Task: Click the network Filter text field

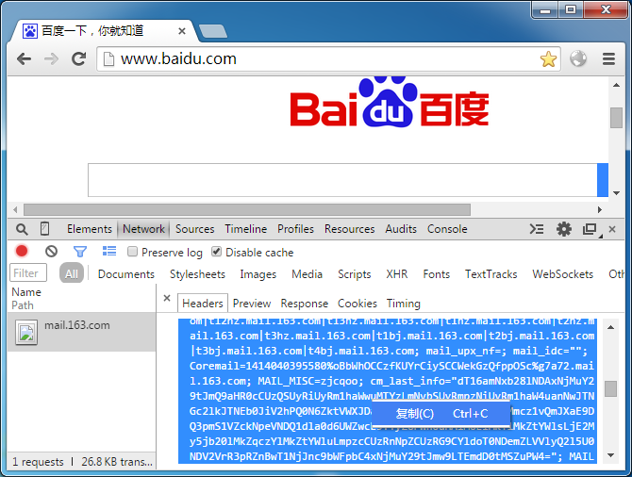Action: tap(27, 272)
